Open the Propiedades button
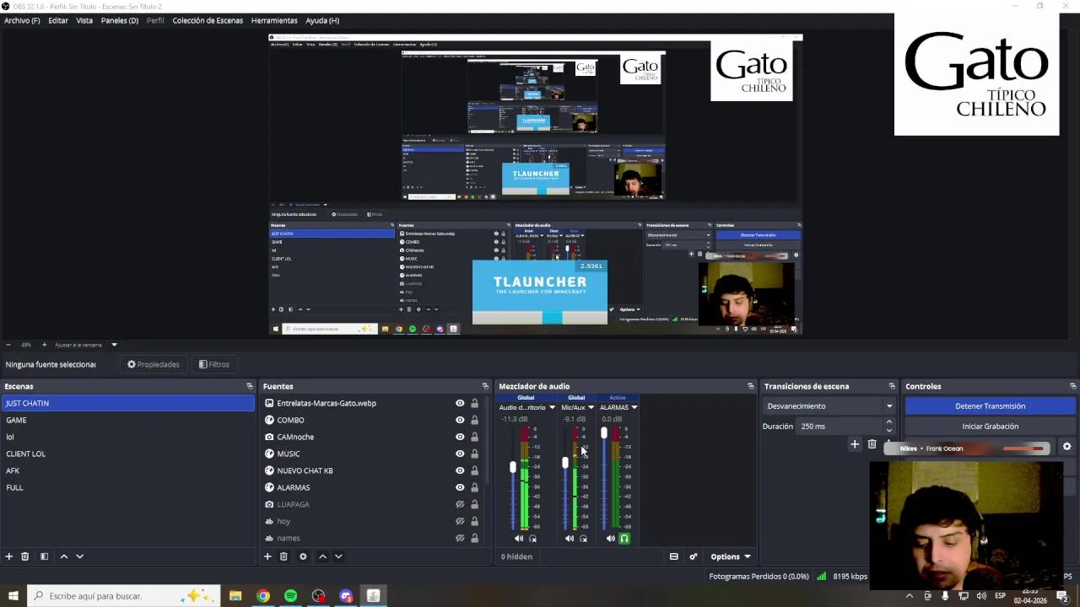Viewport: 1080px width, 607px height. [x=154, y=364]
